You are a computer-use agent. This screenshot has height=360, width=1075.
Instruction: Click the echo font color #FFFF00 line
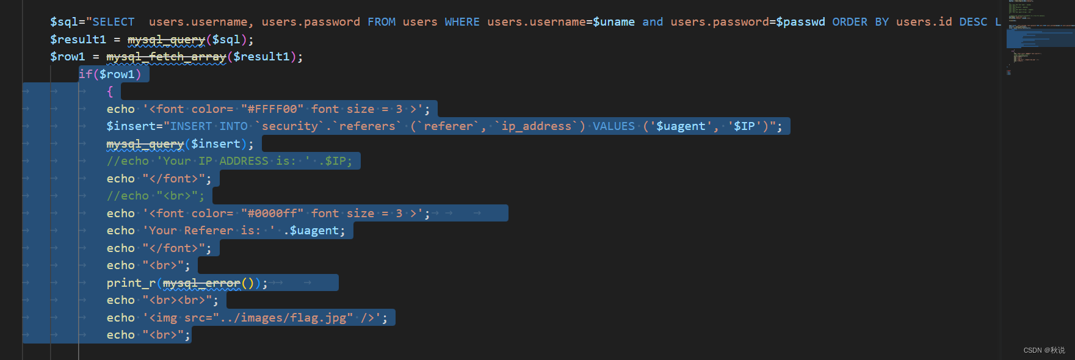click(x=269, y=109)
